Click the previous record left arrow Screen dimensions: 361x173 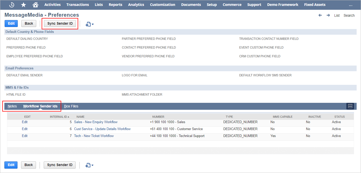320,15
